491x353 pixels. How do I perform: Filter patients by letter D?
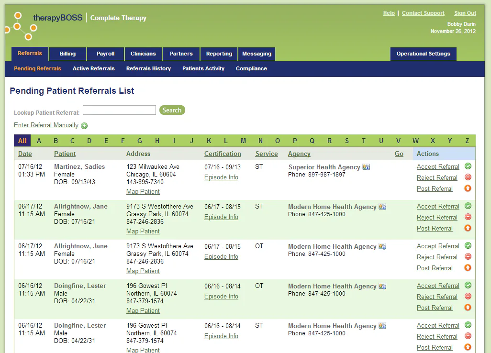coord(89,141)
